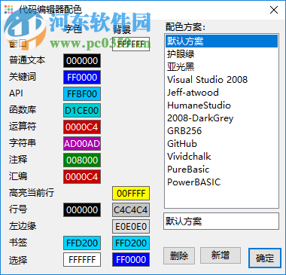Image resolution: width=286 pixels, height=275 pixels.
Task: Click the 关键词 color swatch FF0000
Action: tap(82, 77)
